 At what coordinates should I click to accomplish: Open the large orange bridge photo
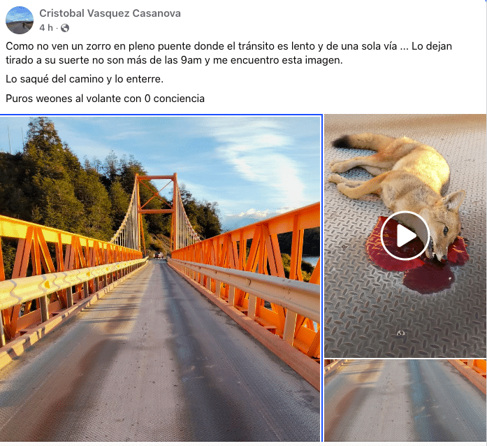[x=160, y=278]
